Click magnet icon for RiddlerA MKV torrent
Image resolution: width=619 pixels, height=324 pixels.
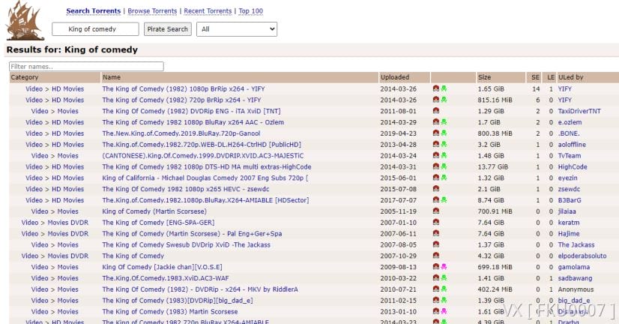coord(436,289)
